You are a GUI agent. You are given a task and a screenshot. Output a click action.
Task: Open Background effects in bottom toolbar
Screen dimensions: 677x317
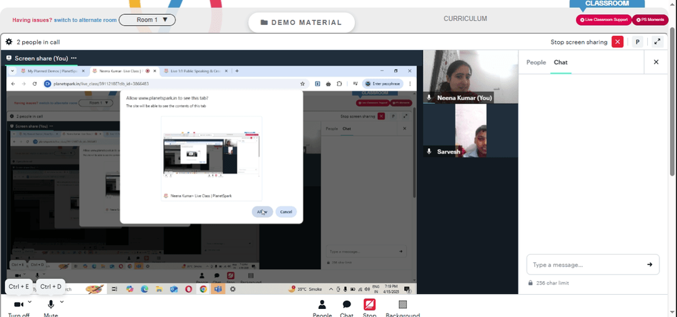tap(402, 308)
